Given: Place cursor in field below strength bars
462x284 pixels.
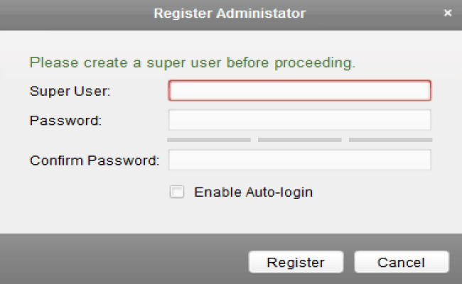Looking at the screenshot, I should coord(299,160).
